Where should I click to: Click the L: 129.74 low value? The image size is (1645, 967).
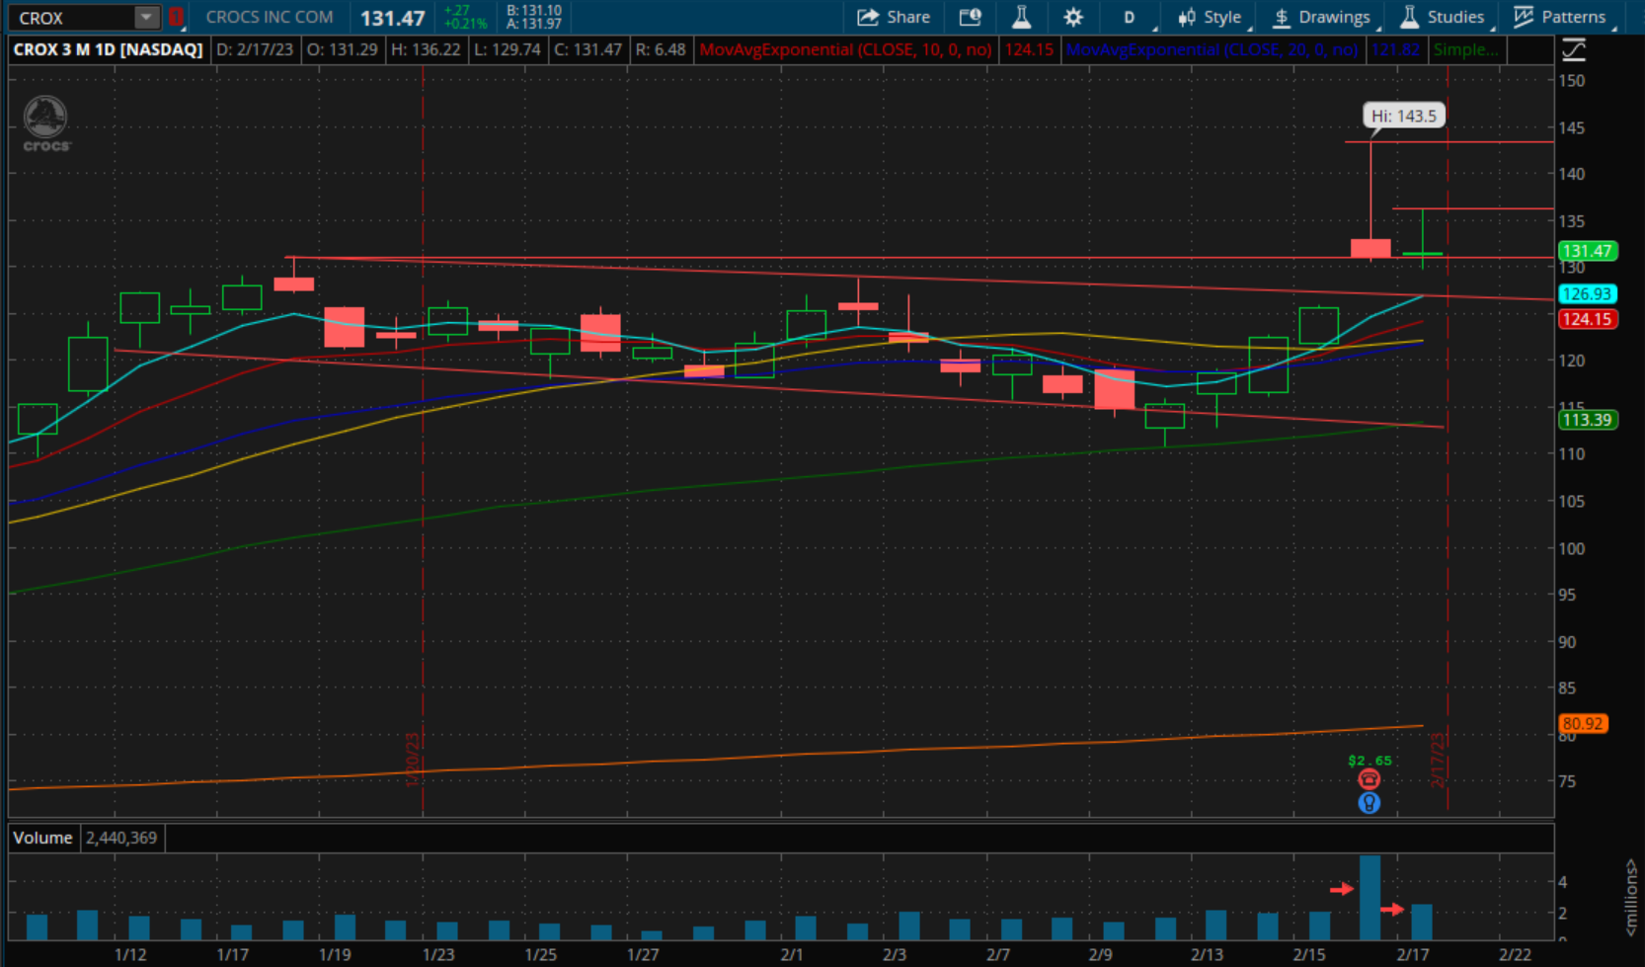(507, 49)
